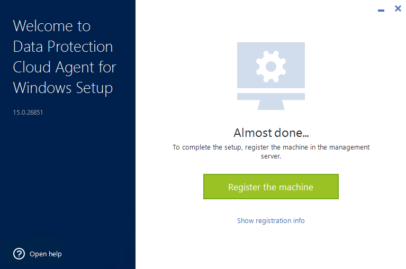Click the word "server." in the description
This screenshot has height=269, width=406.
tap(271, 156)
